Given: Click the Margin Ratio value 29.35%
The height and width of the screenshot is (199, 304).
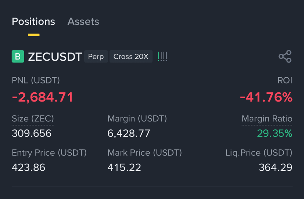Looking at the screenshot, I should point(275,134).
